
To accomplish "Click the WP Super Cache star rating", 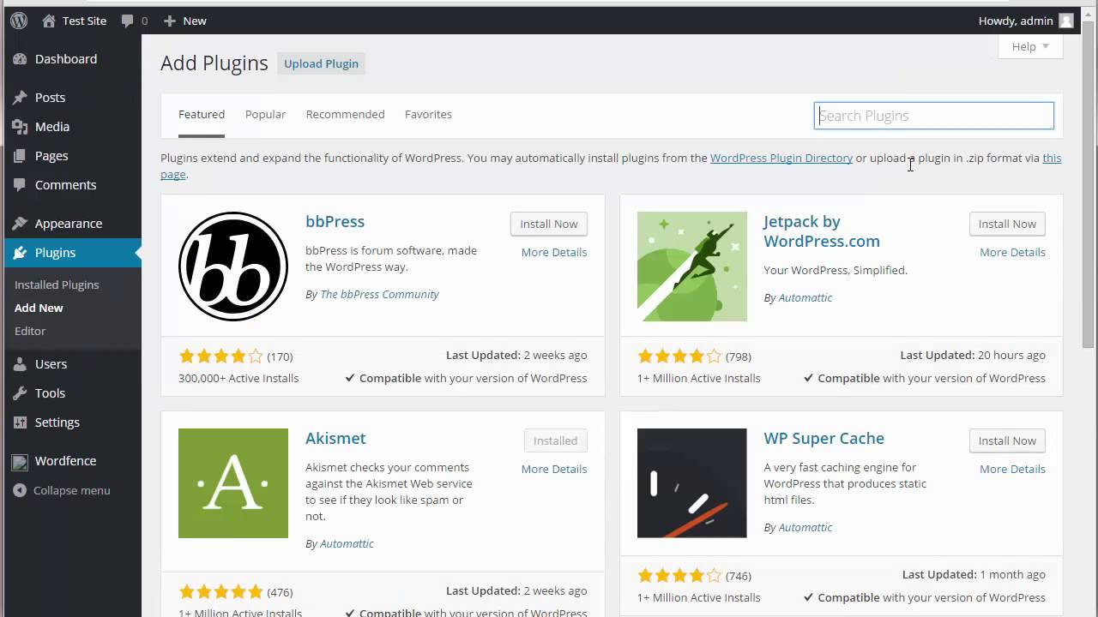I will coord(679,576).
